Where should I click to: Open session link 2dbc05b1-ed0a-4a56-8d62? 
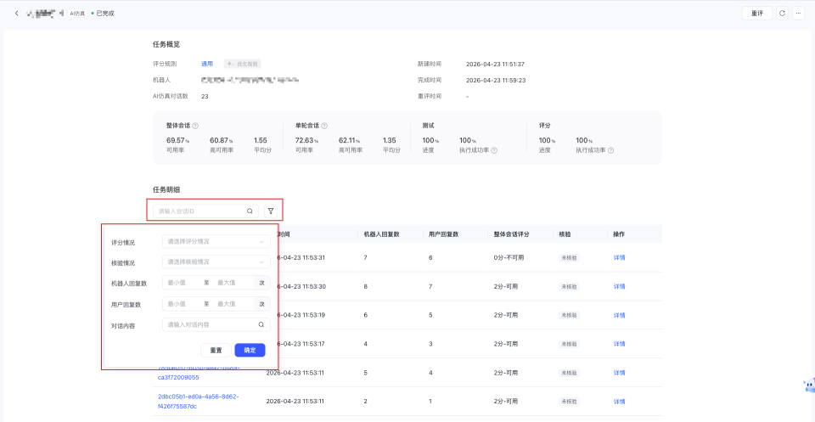point(198,402)
